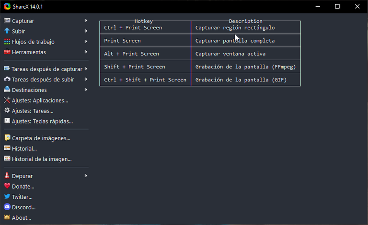Viewport: 368px width, 225px height.
Task: Click the Capturar camera icon
Action: pos(7,21)
